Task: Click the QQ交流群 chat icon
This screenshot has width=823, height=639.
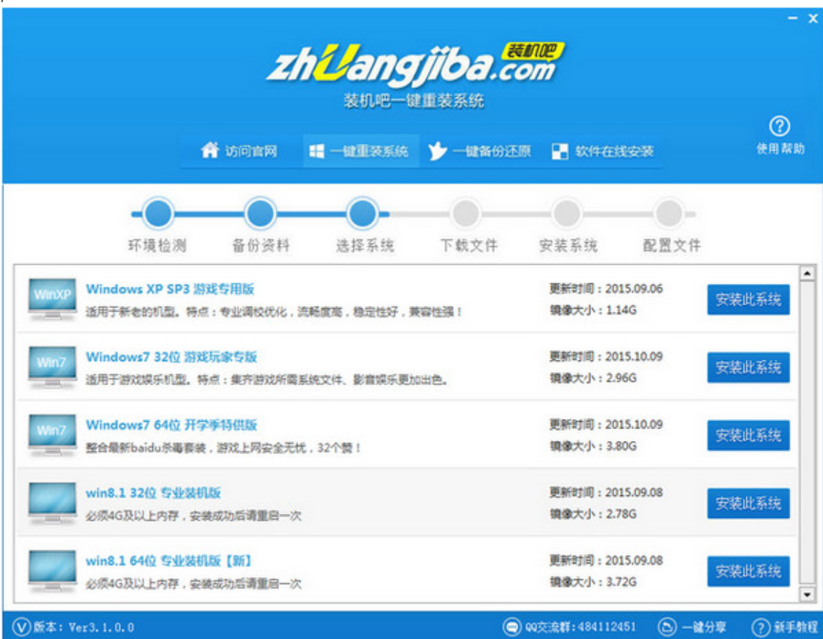Action: [x=511, y=627]
